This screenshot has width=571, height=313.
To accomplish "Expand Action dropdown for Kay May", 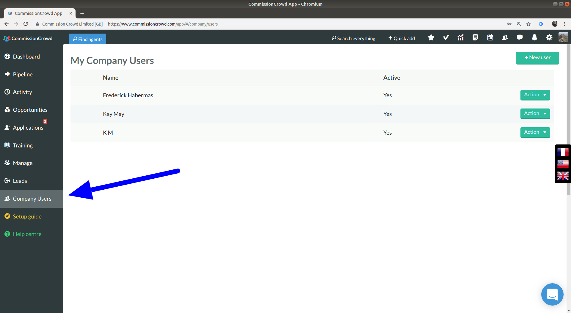I will point(535,114).
